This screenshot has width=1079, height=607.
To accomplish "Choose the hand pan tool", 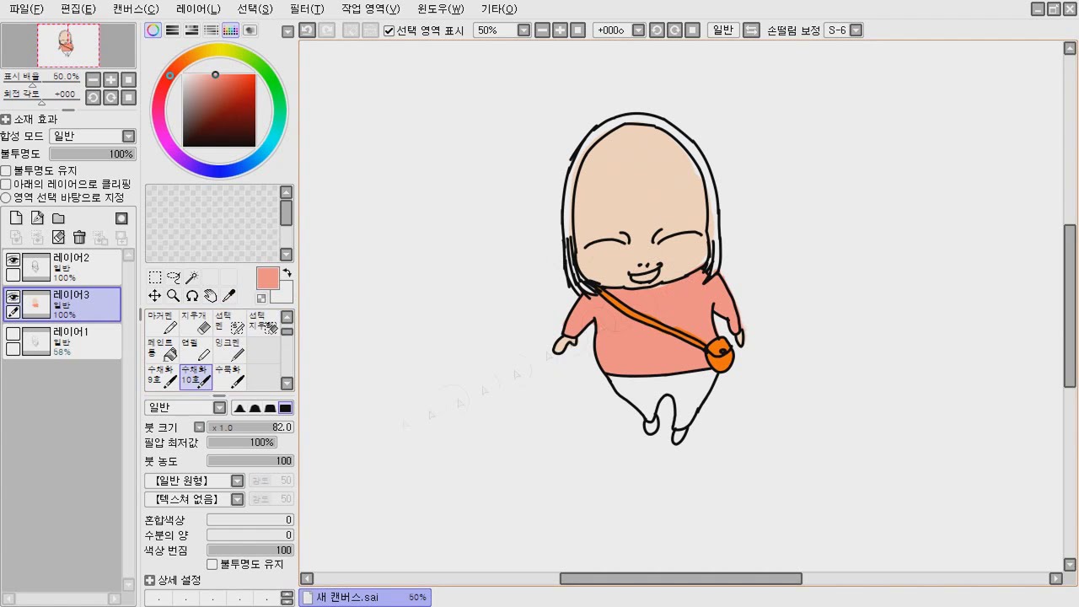I will pyautogui.click(x=210, y=296).
